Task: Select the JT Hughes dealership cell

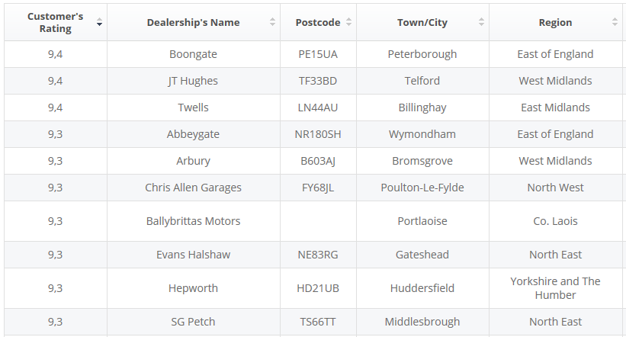Action: 193,81
